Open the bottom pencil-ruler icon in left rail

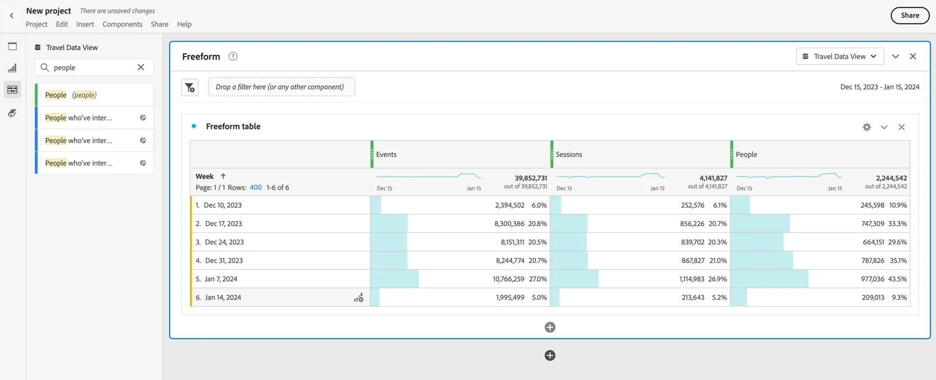pyautogui.click(x=13, y=113)
